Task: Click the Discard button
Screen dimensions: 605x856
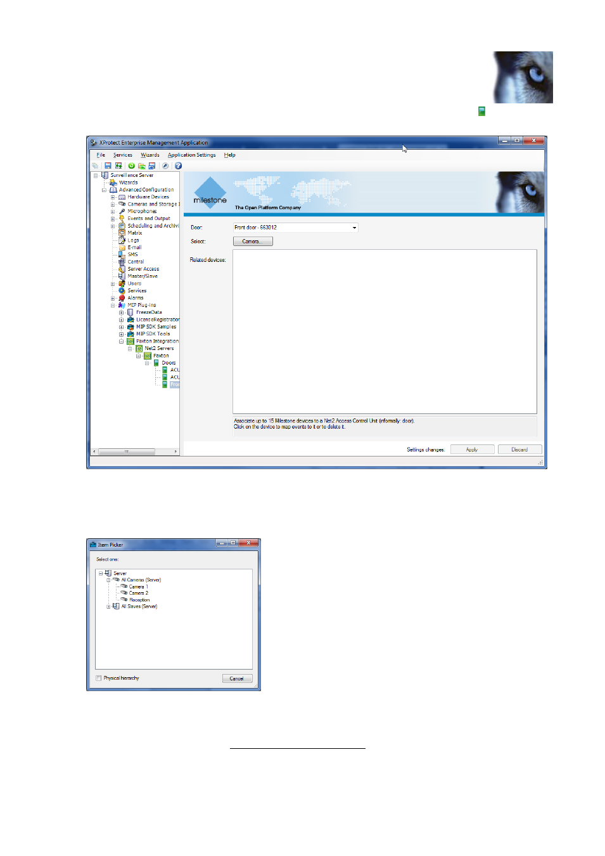Action: 519,450
